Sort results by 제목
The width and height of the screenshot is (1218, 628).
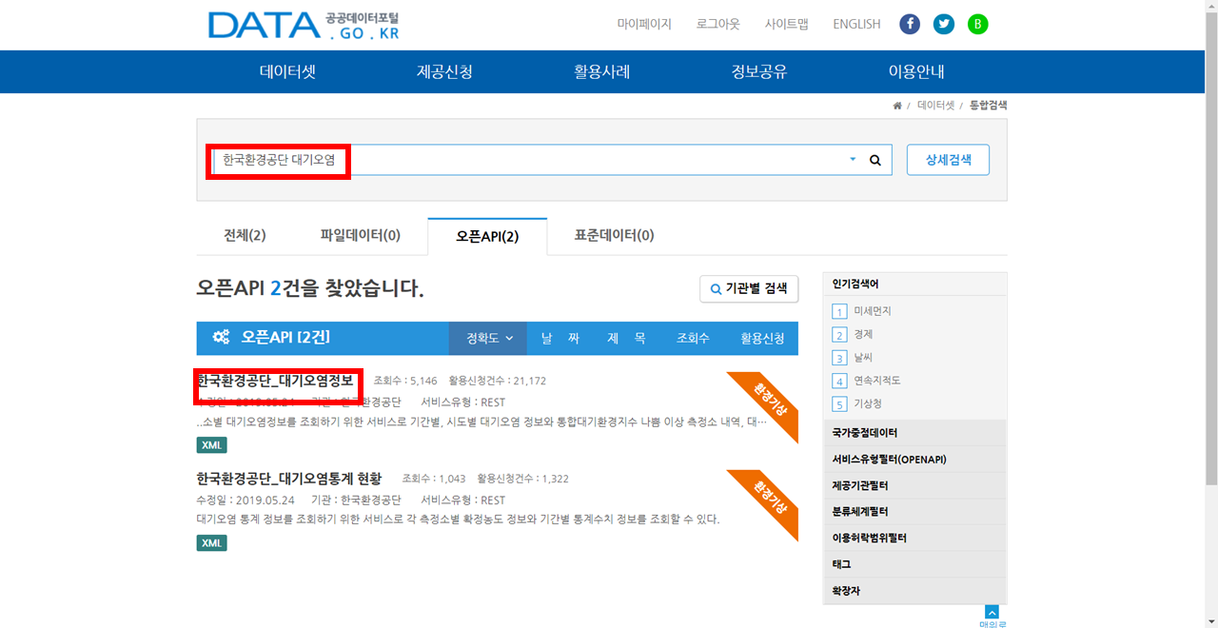(627, 338)
